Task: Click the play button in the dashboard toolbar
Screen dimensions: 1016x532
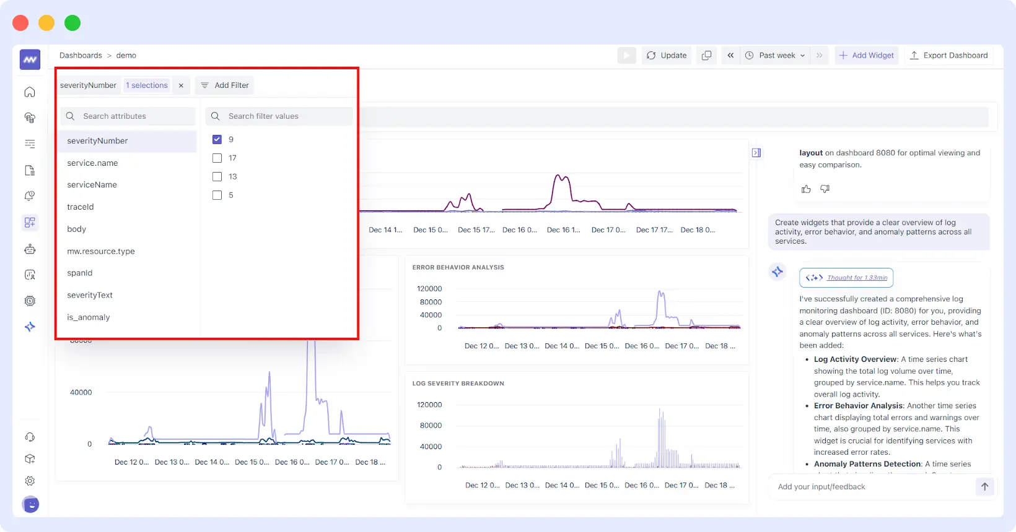Action: (627, 55)
